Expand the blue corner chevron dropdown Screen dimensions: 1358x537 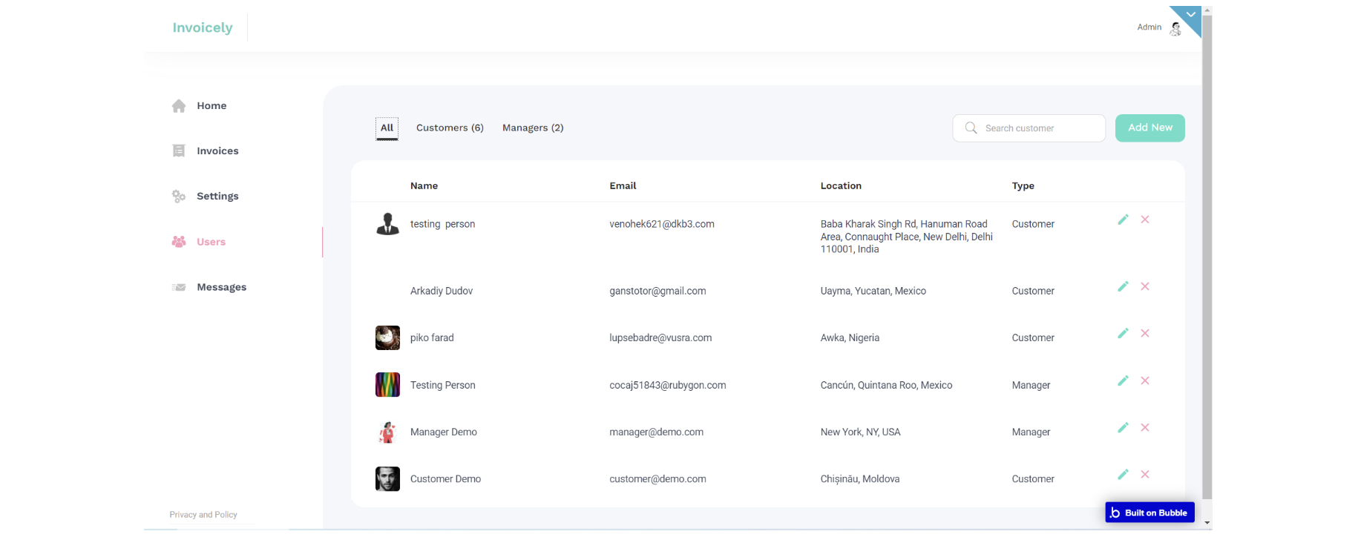[x=1190, y=15]
